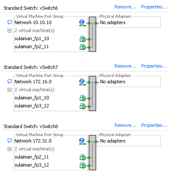This screenshot has height=178, width=176.
Task: Collapse the virtual machines list under vSwitch8
Action: [x=9, y=149]
